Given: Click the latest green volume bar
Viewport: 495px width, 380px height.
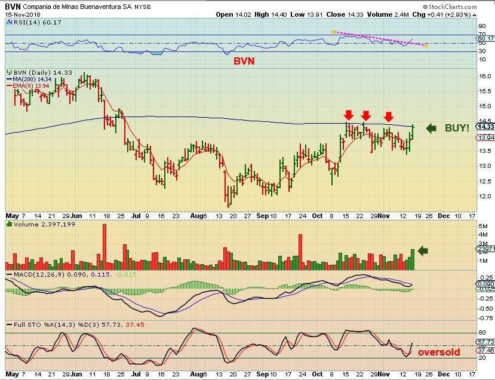Looking at the screenshot, I should pos(412,259).
